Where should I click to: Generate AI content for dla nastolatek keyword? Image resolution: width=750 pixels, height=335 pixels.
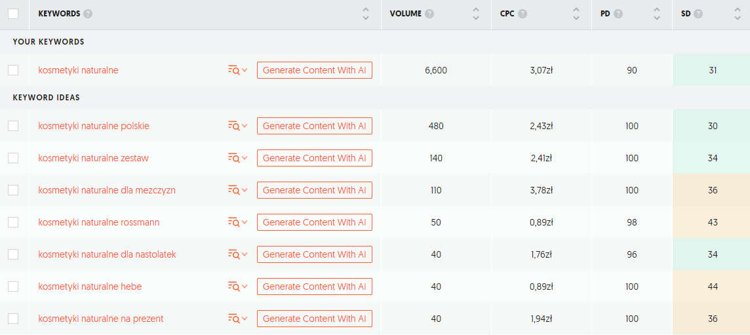point(315,254)
